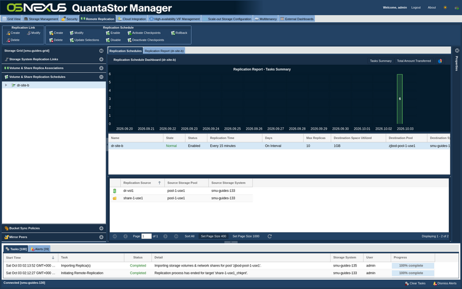The image size is (462, 289).
Task: Click the page number input field
Action: coord(147,236)
